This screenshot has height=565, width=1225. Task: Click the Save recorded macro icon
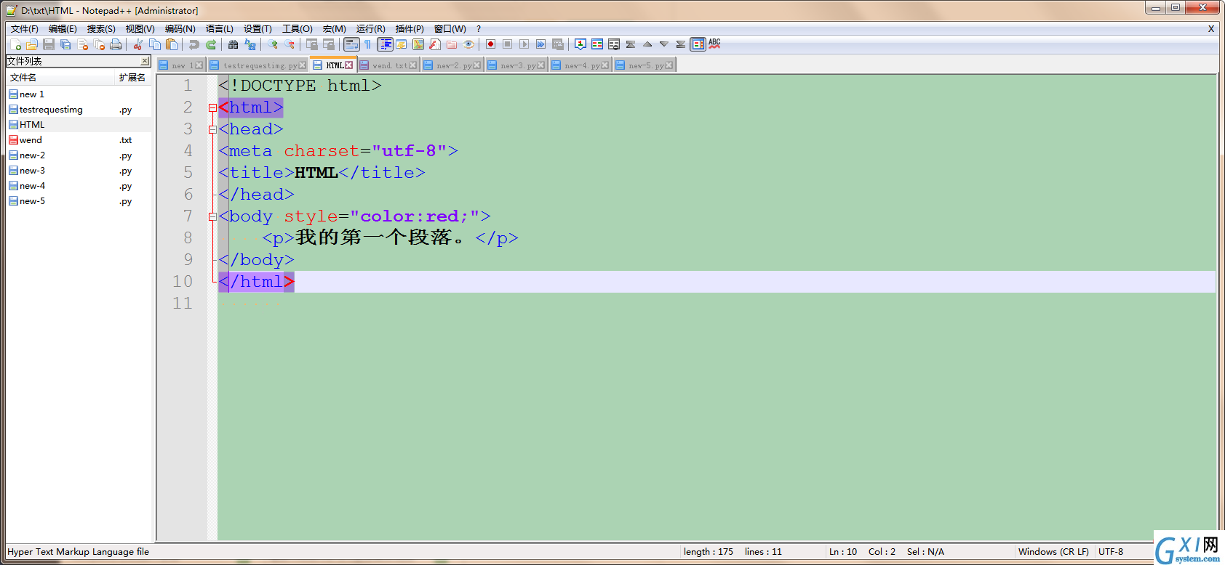click(x=558, y=44)
